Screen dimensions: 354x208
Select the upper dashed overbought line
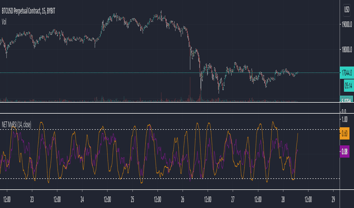coord(170,129)
